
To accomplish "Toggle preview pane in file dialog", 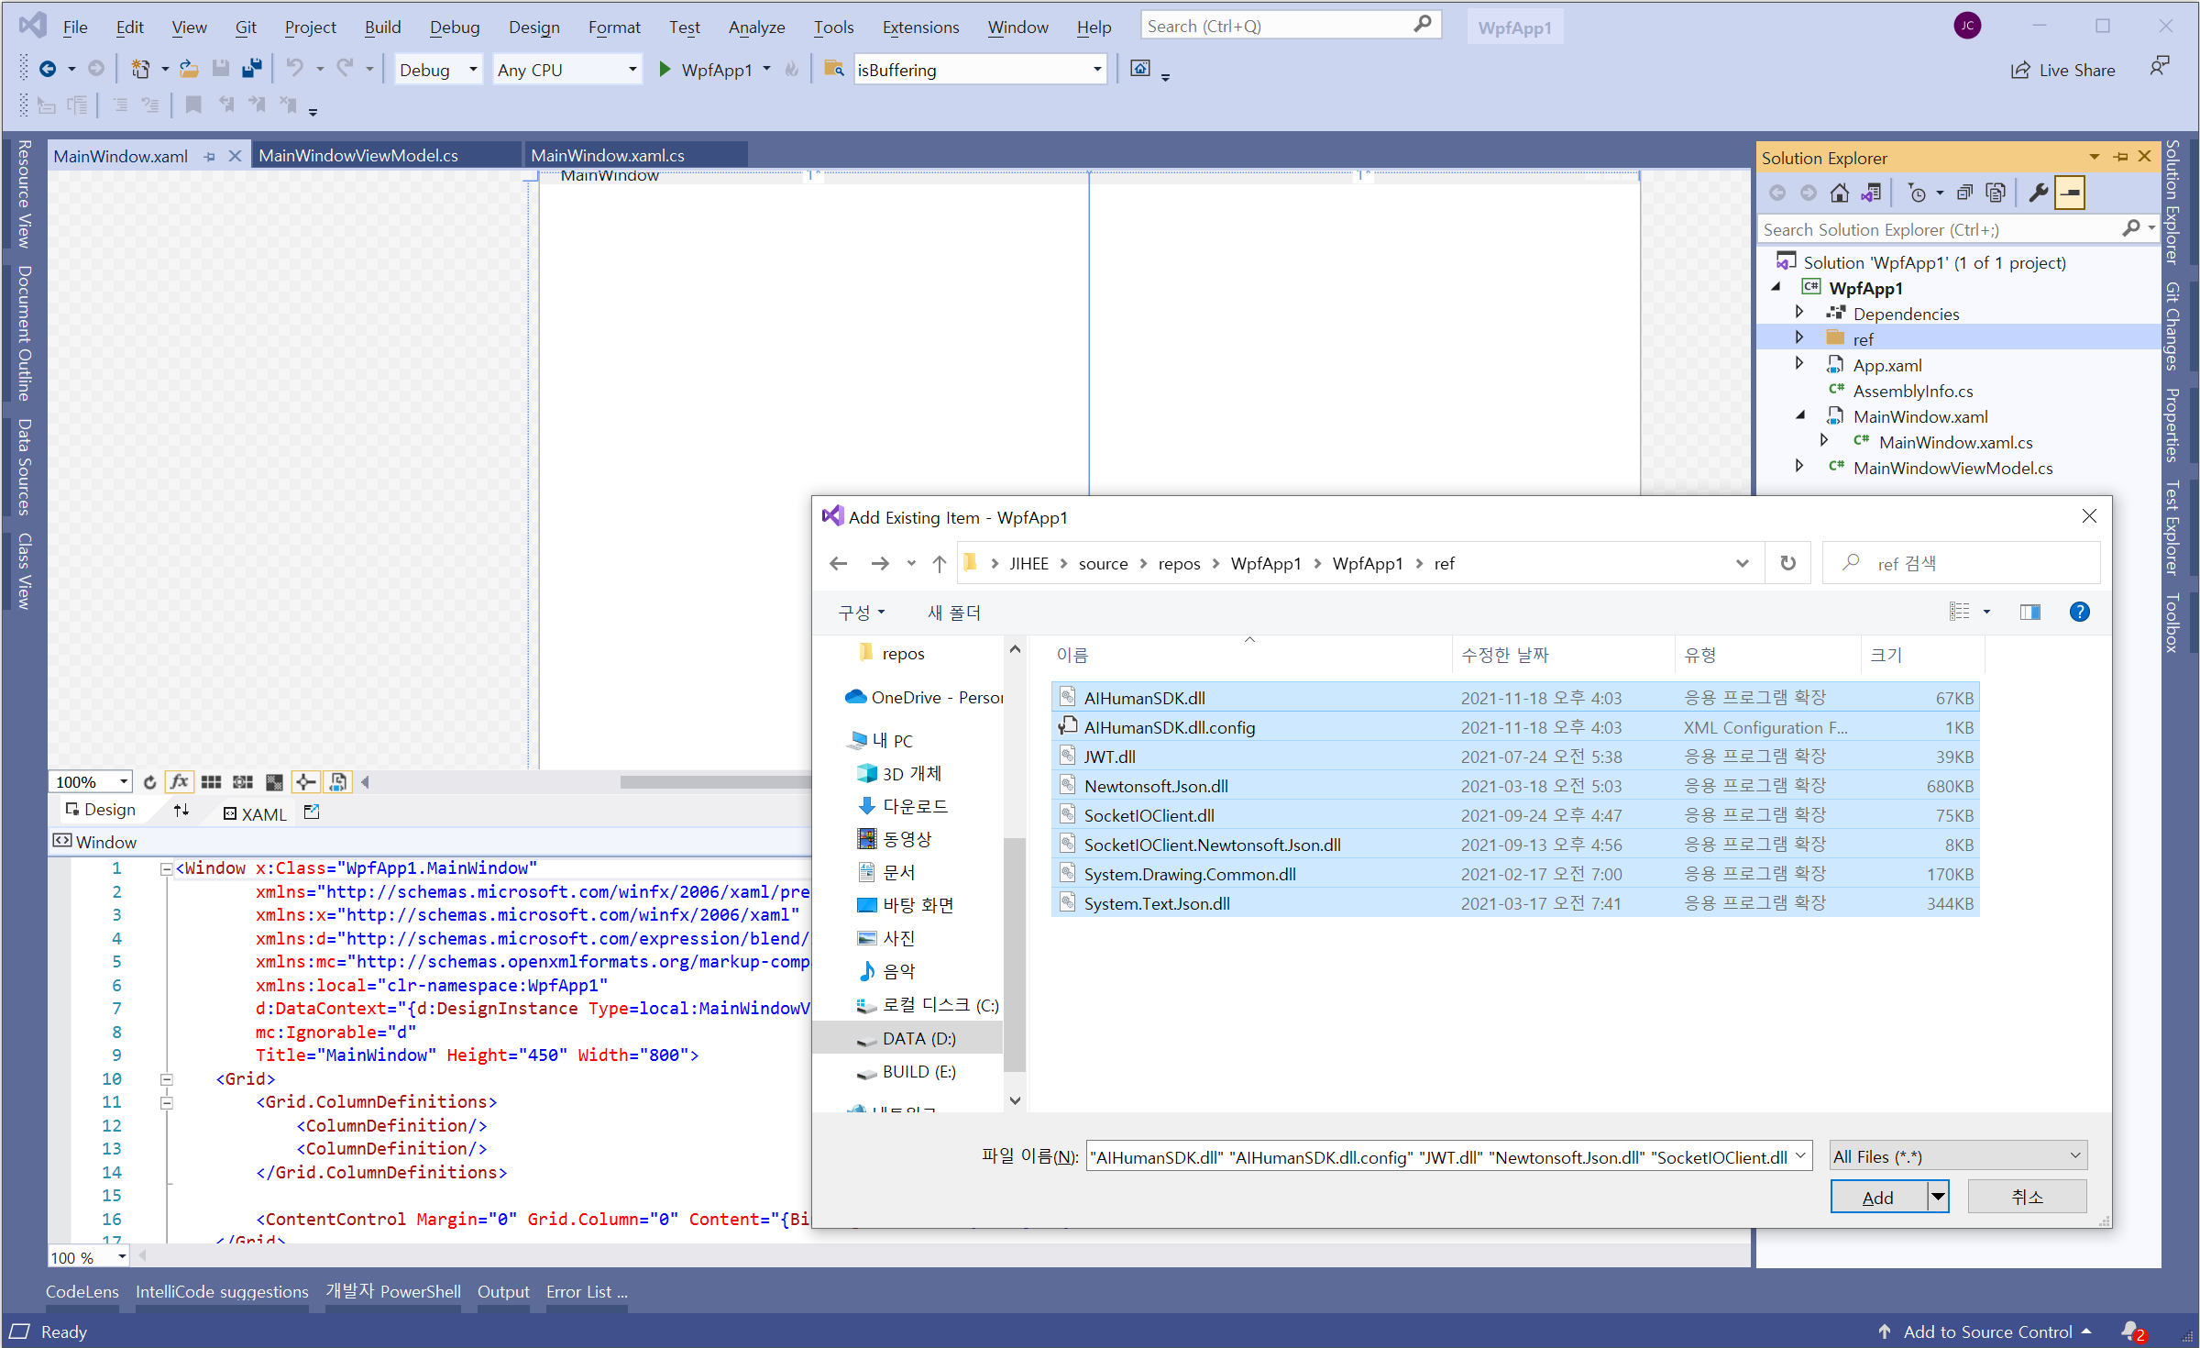I will (2030, 612).
